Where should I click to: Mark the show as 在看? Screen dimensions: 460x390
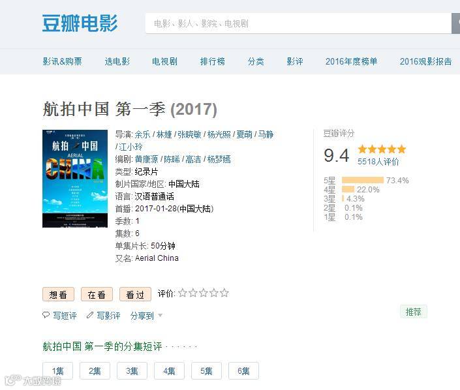(x=97, y=294)
